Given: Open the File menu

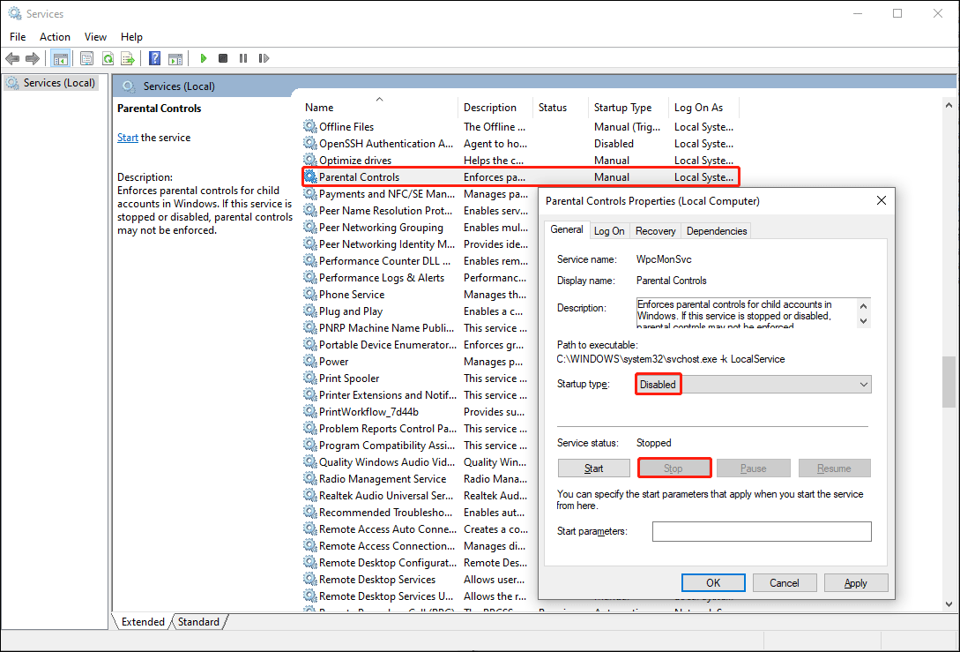Looking at the screenshot, I should click(x=18, y=37).
